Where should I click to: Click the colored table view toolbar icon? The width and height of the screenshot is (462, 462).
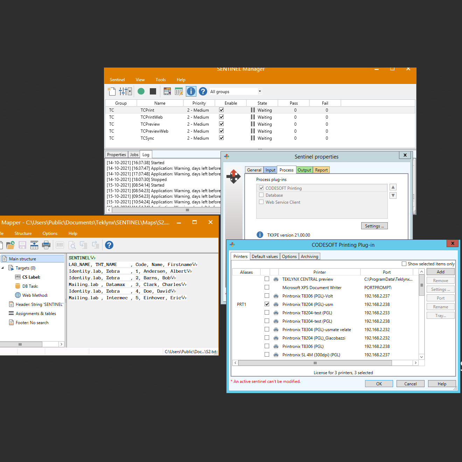click(x=167, y=91)
